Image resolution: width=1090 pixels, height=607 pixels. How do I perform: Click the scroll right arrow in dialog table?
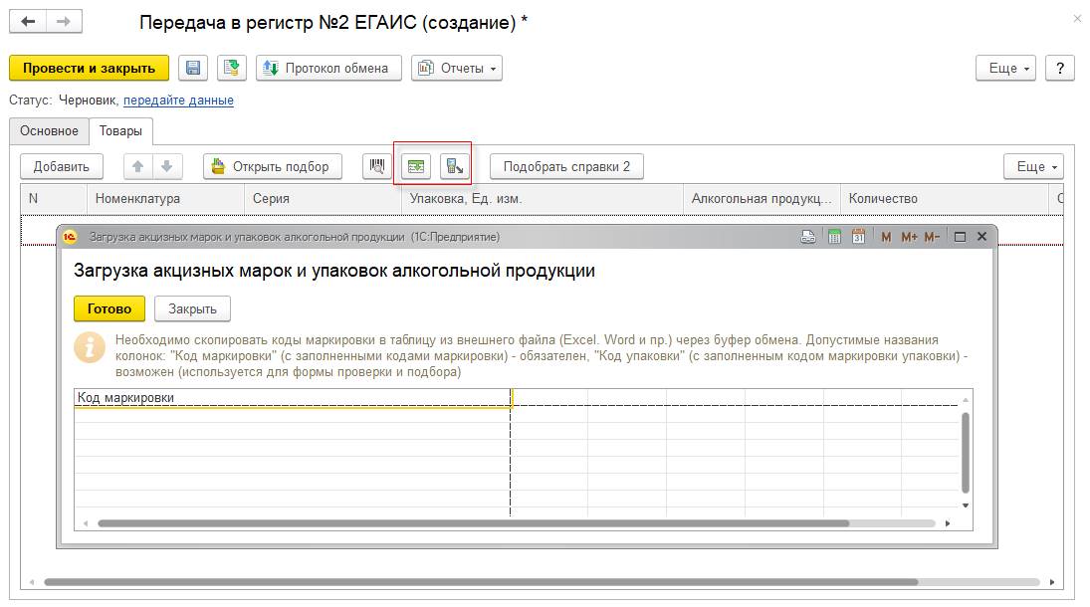click(x=948, y=523)
